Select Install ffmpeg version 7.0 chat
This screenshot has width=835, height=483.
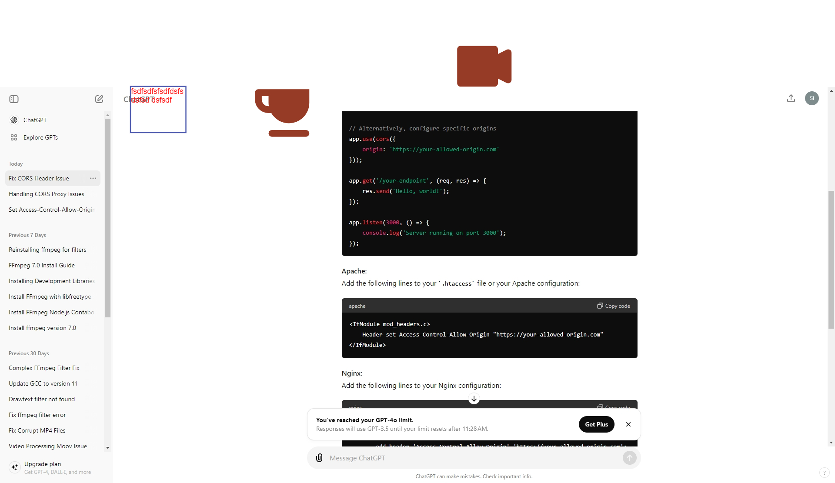click(x=53, y=328)
